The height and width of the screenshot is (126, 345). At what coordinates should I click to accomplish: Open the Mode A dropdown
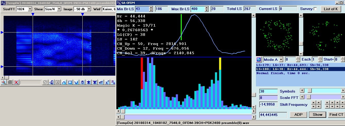point(281,60)
